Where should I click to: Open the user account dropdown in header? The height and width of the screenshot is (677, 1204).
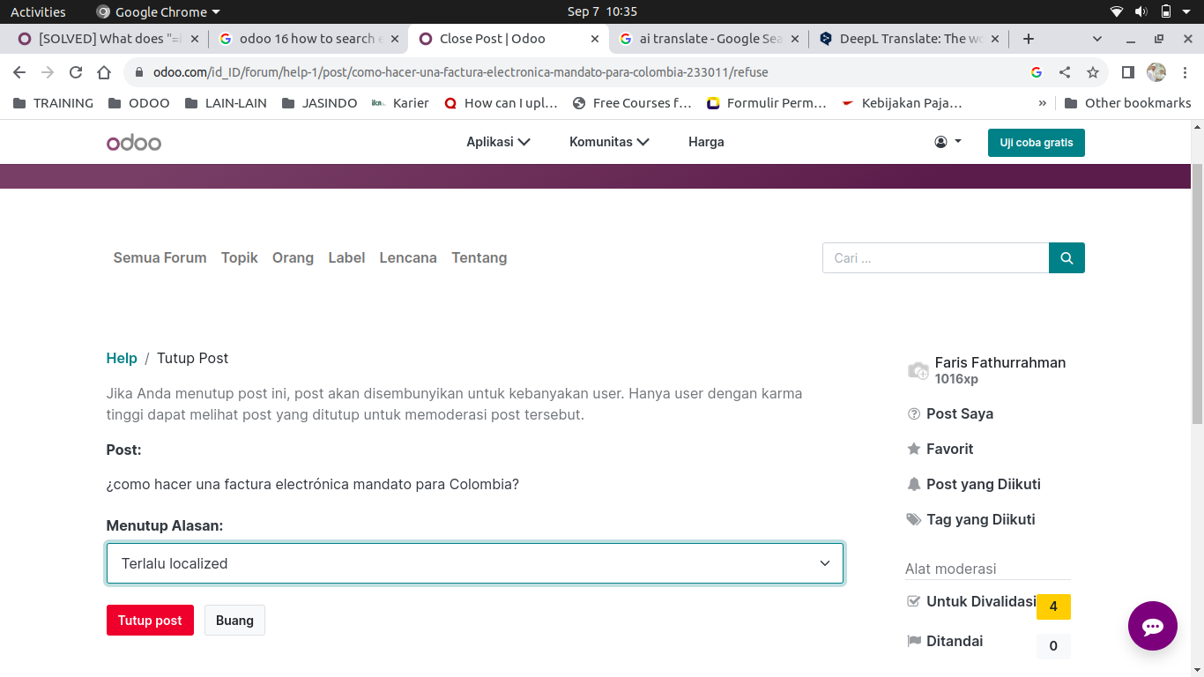point(948,142)
